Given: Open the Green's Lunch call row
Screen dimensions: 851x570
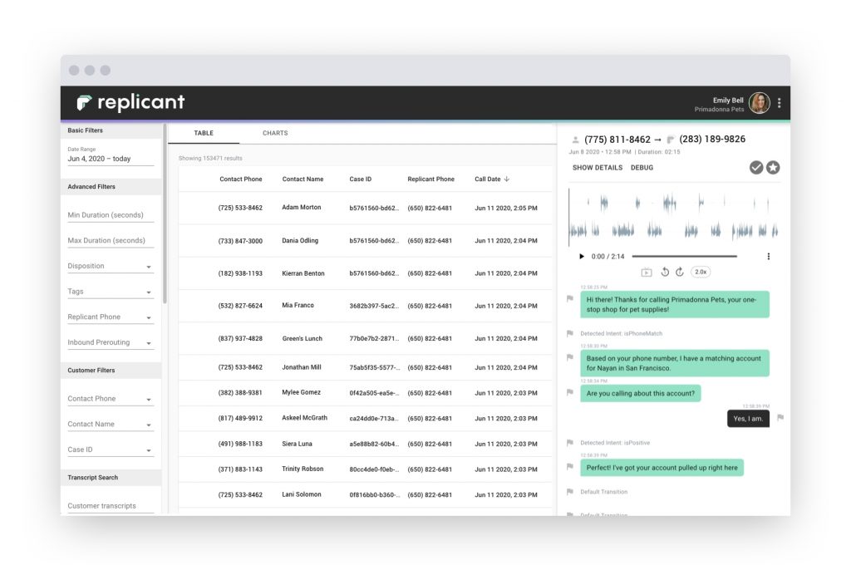Looking at the screenshot, I should (366, 338).
